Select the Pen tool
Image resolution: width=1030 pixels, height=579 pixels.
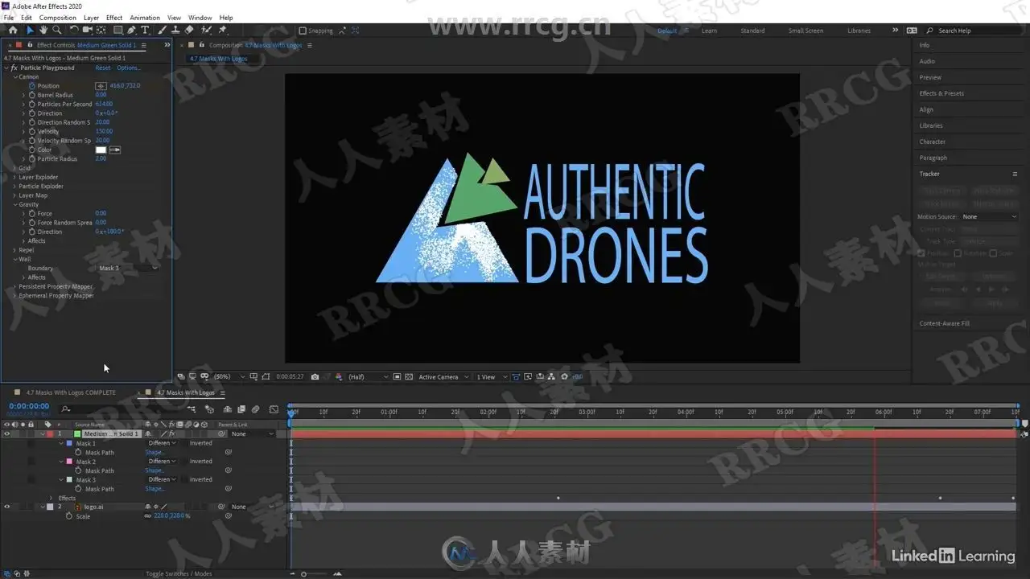point(131,31)
